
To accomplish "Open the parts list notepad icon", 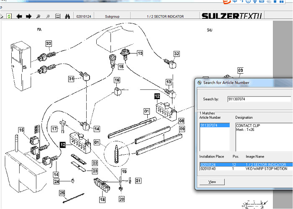I will [x=58, y=16].
